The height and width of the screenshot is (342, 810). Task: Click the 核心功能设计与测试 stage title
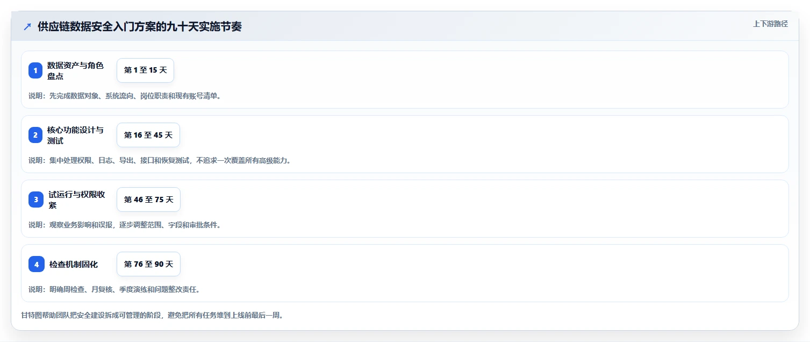pyautogui.click(x=75, y=135)
